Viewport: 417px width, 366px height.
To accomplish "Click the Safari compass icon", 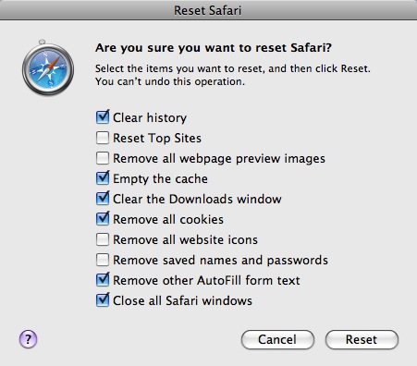I will pos(48,67).
